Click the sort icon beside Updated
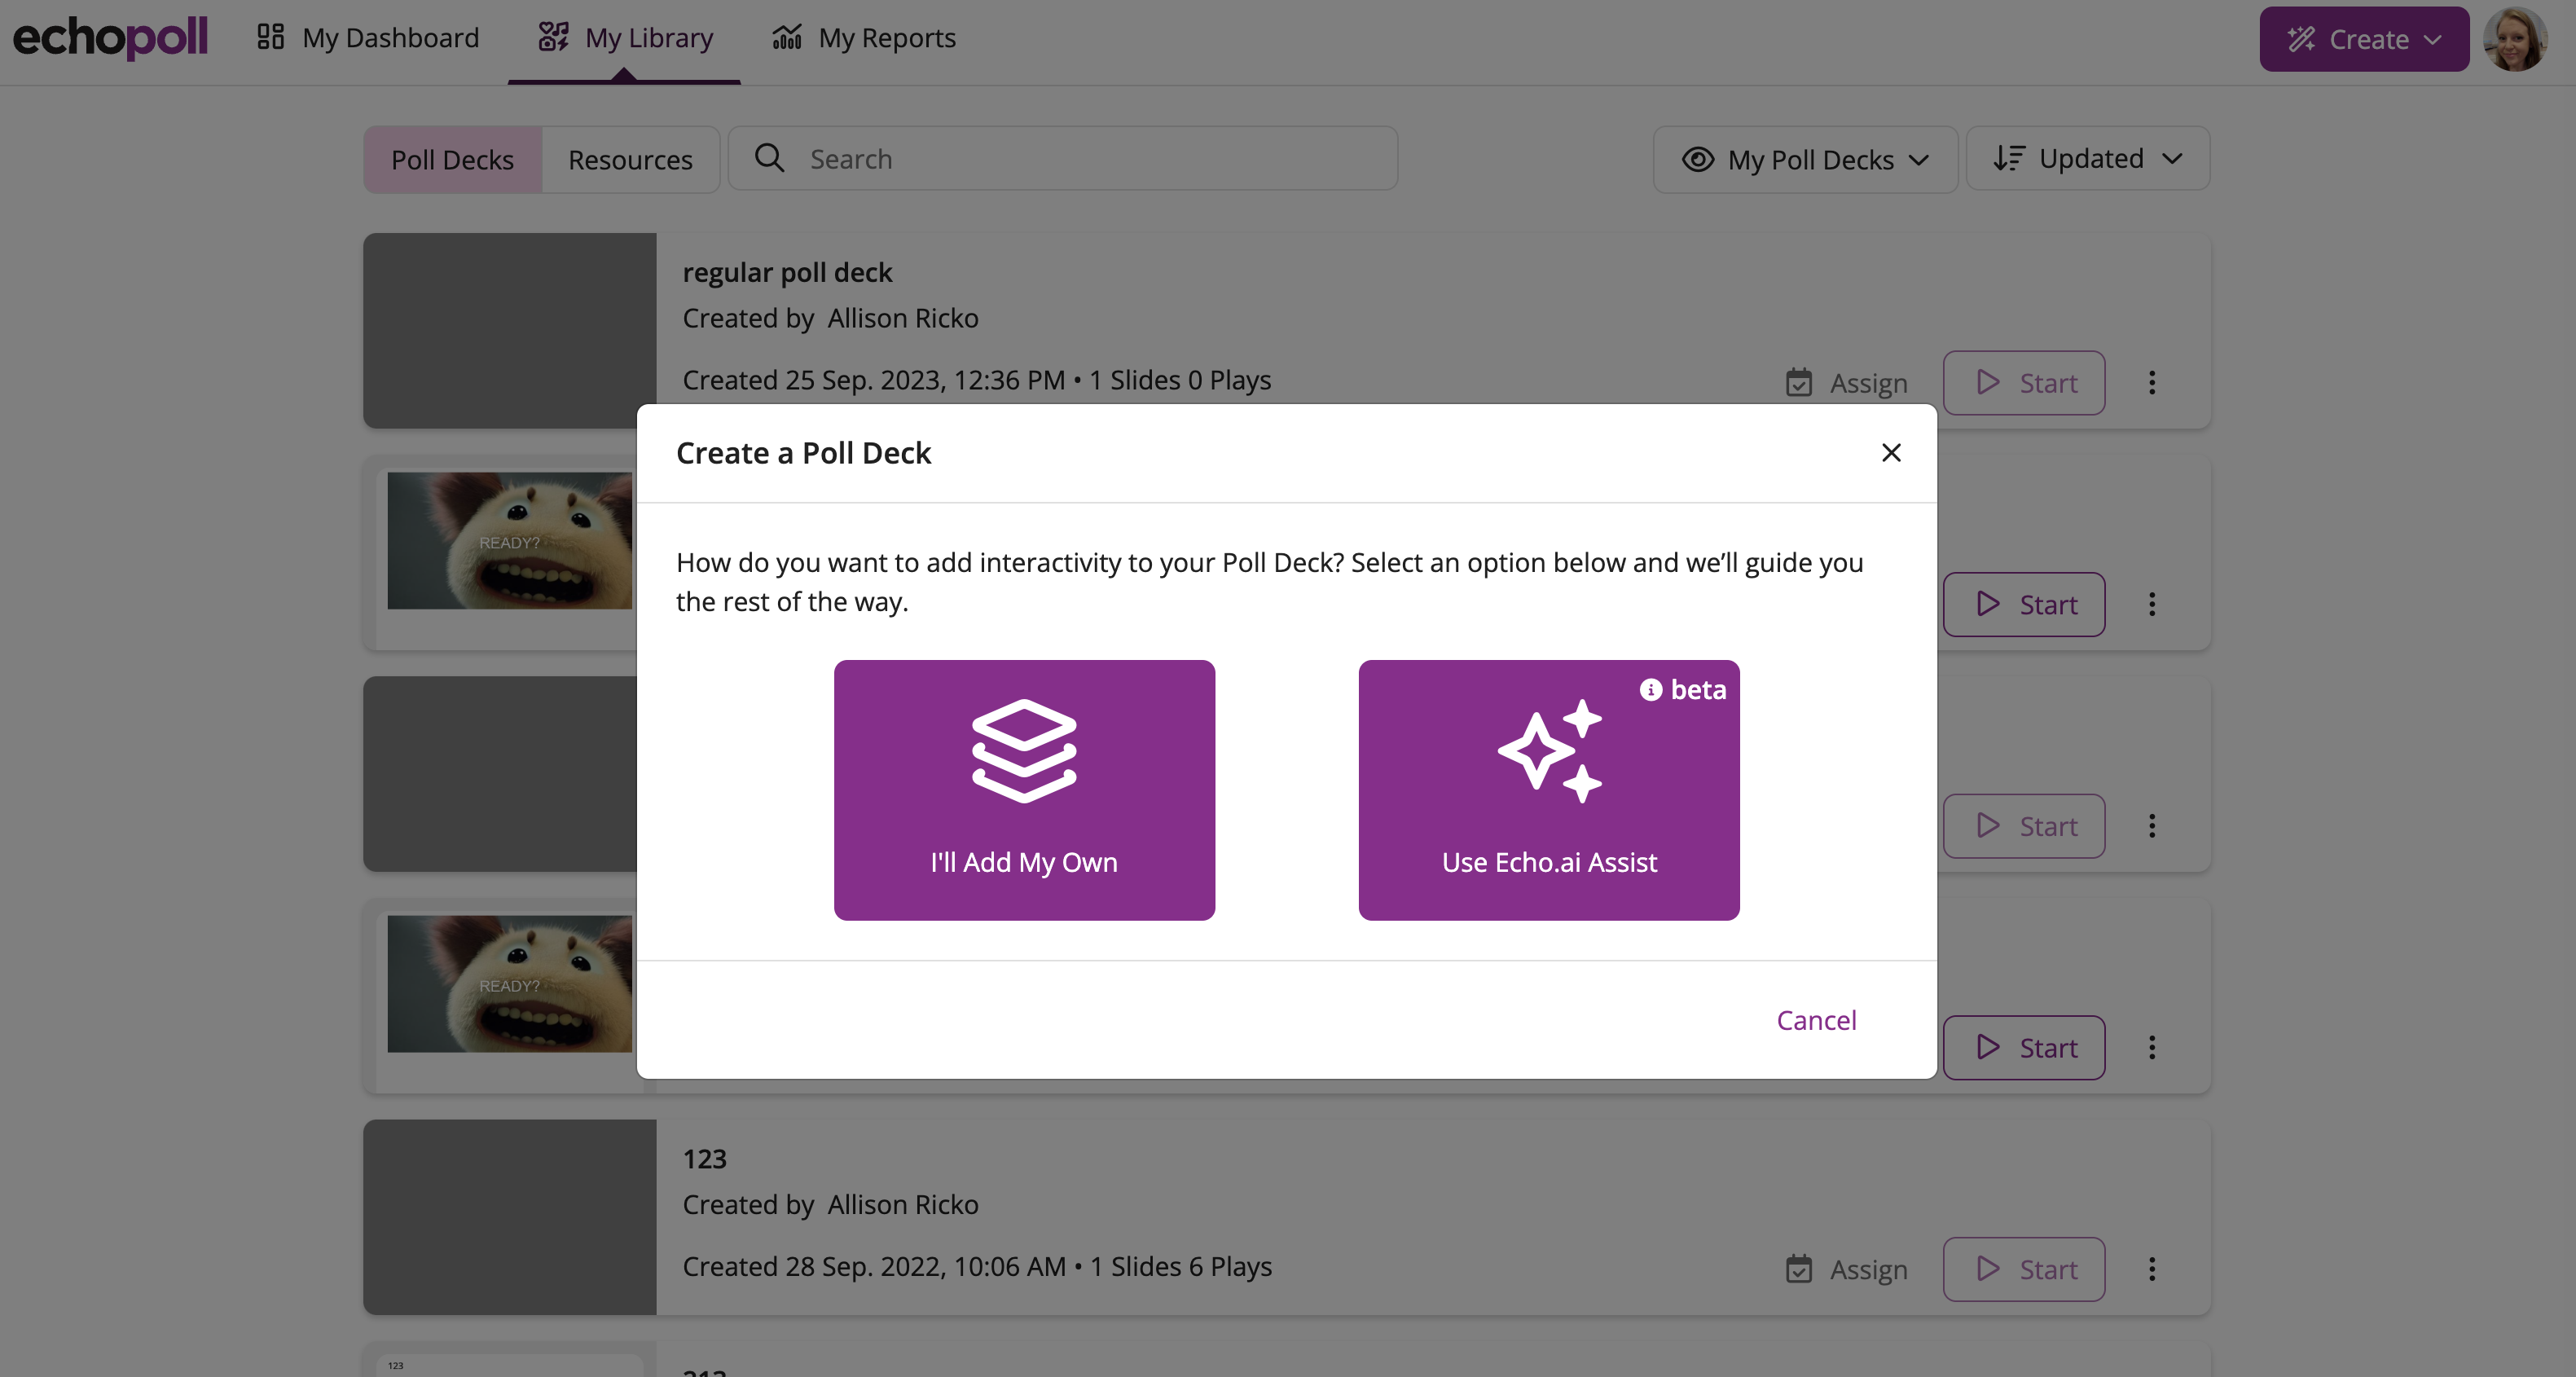The width and height of the screenshot is (2576, 1377). coord(2009,158)
